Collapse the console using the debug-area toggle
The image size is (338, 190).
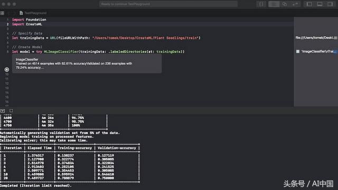point(3,111)
